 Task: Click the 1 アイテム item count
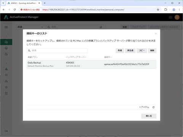[144, 107]
